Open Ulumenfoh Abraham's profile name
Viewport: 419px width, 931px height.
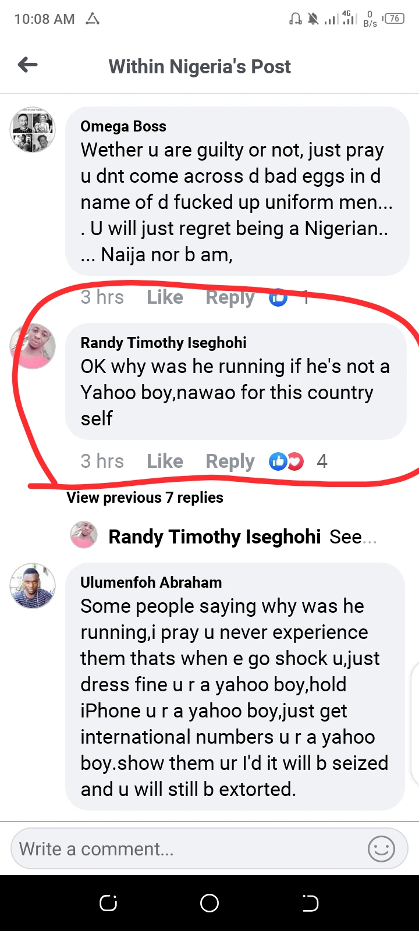tap(151, 582)
